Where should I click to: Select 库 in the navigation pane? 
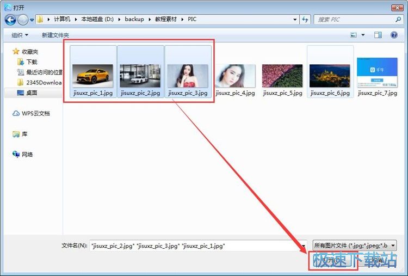tap(24, 134)
